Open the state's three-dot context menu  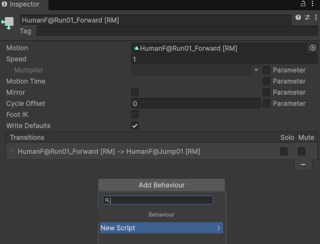[316, 18]
